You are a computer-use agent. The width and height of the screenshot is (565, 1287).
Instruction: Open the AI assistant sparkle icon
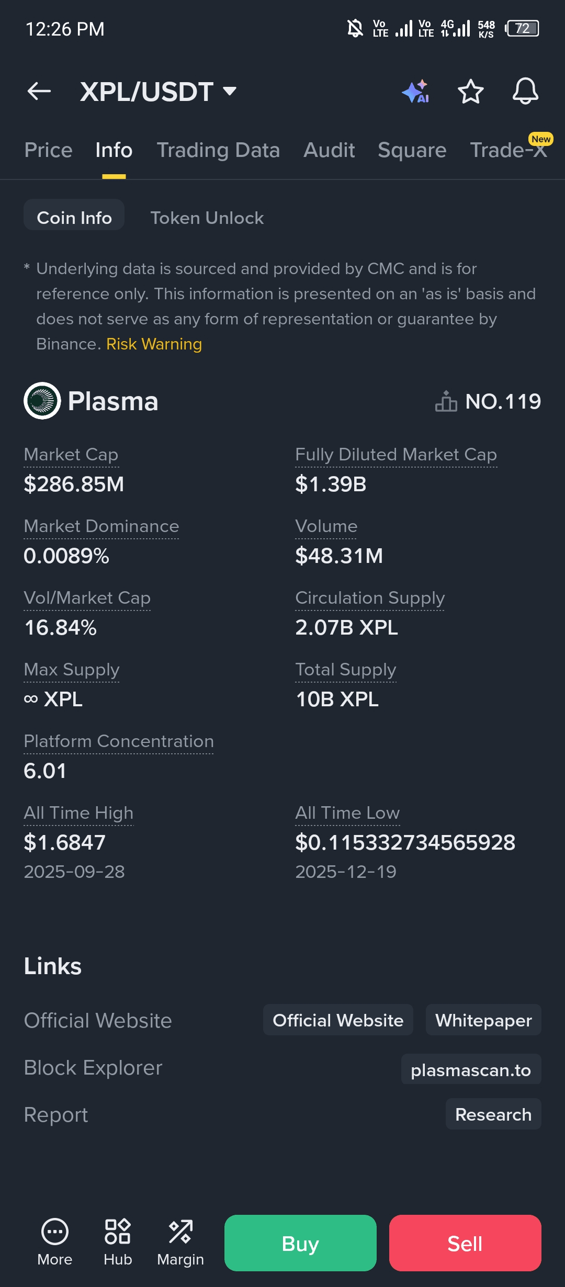(416, 92)
